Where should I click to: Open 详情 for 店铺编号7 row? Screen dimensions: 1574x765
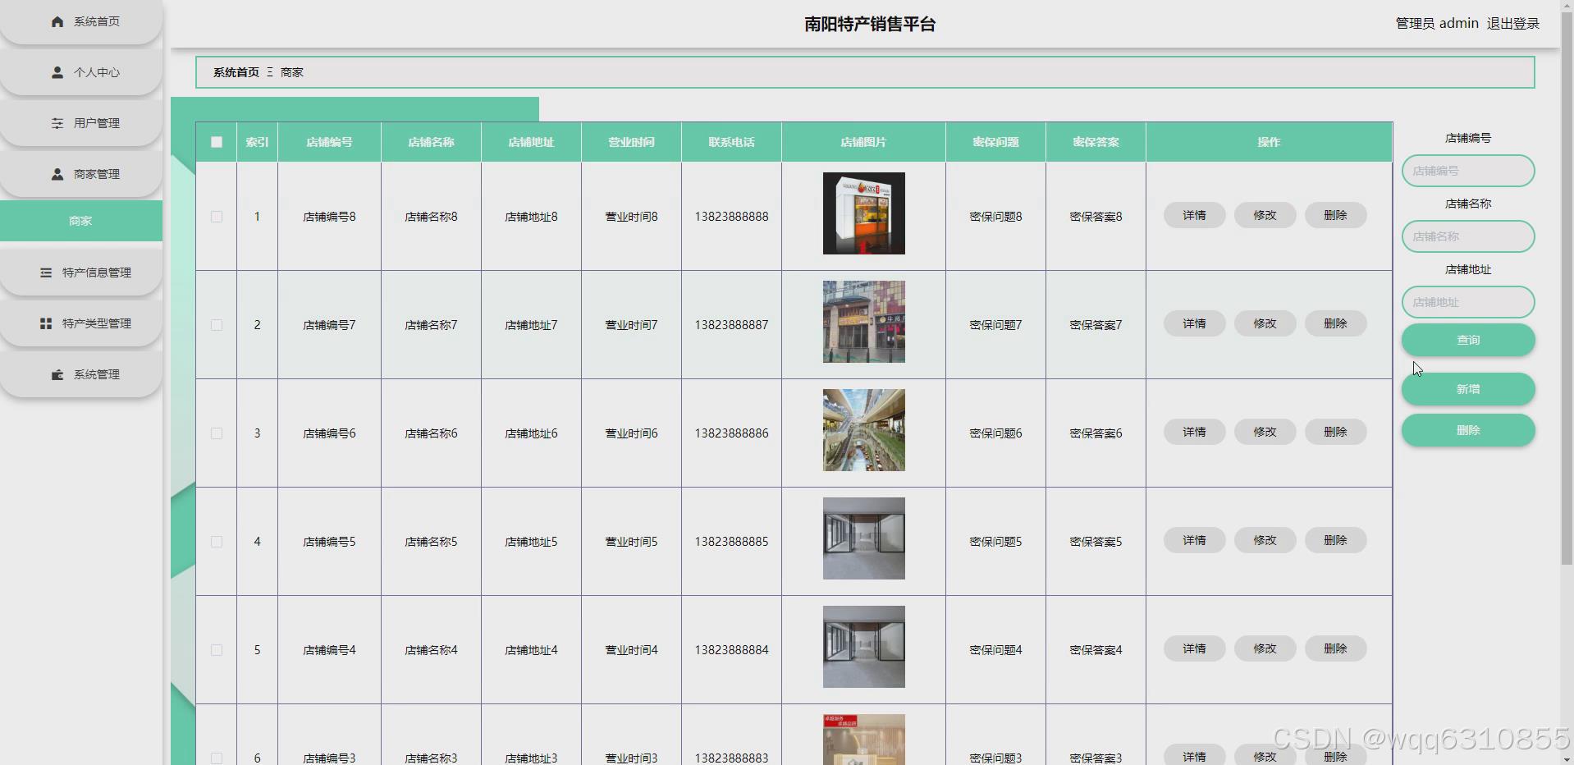coord(1195,323)
